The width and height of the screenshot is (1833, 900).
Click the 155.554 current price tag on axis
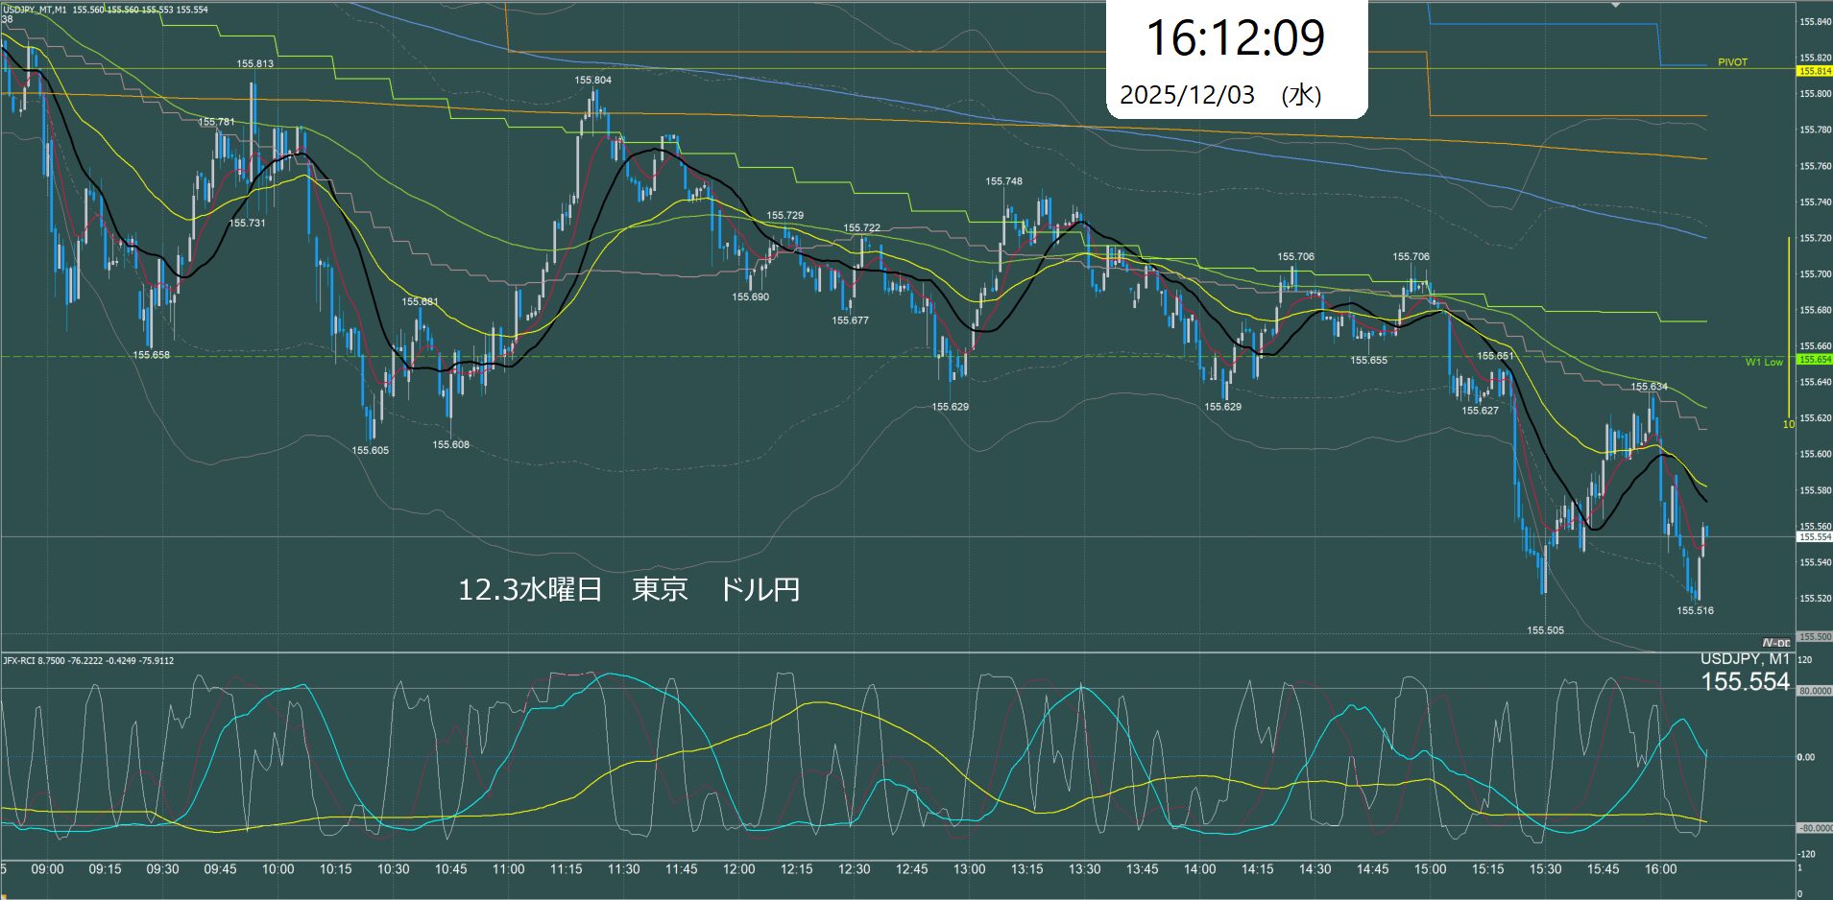point(1814,537)
